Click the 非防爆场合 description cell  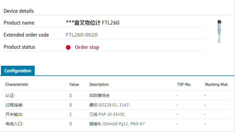click(99, 95)
